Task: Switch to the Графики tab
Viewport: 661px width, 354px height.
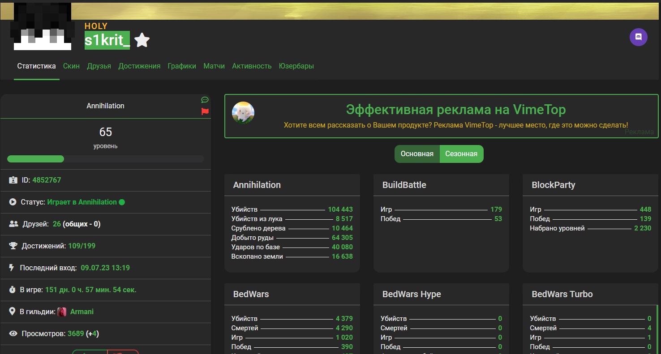Action: point(182,66)
